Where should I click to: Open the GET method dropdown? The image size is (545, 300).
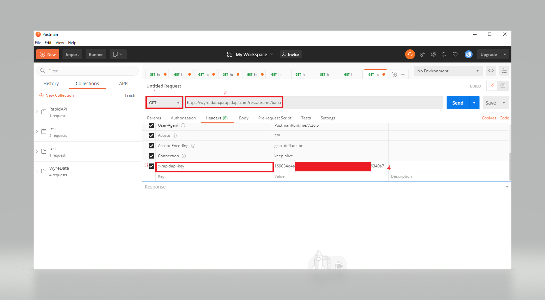click(165, 103)
